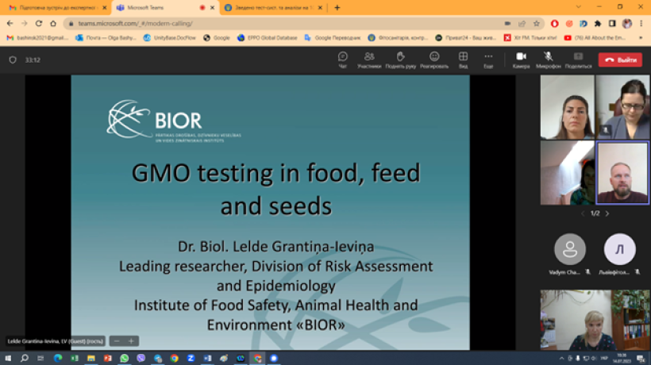This screenshot has height=365, width=651.
Task: Open the Google bookmark
Action: pyautogui.click(x=217, y=38)
